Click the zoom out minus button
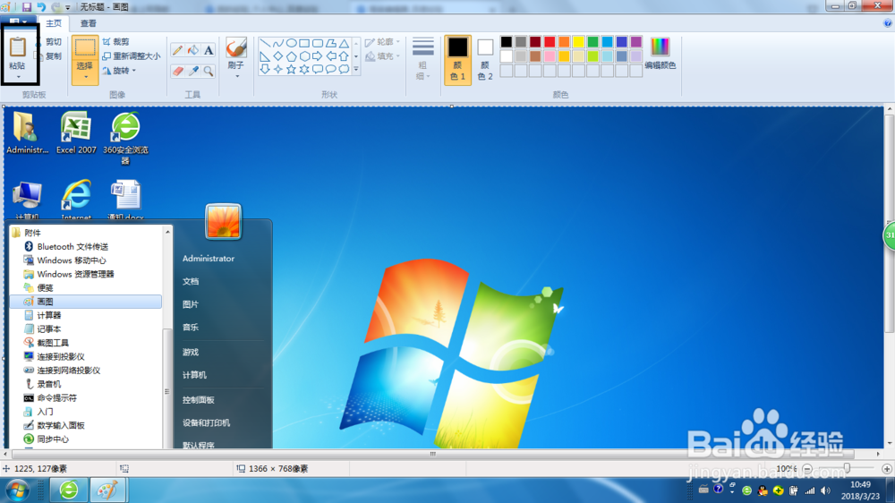Viewport: 895px width, 503px height. (x=807, y=469)
